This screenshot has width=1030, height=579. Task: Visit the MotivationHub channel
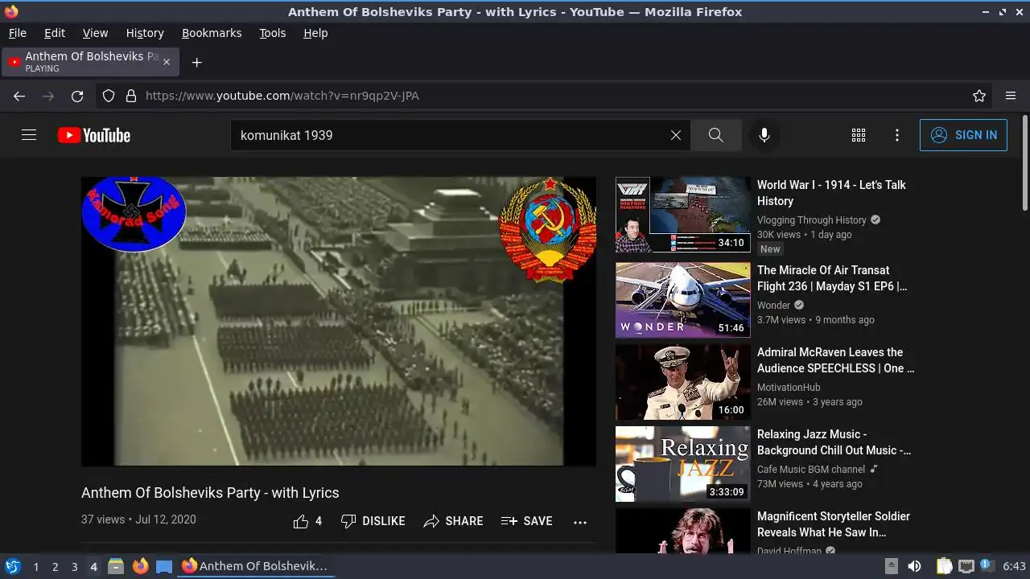(x=789, y=387)
